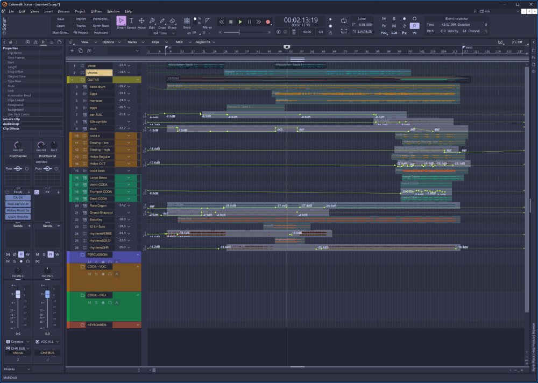Select the Large Brass track
Screen dimensions: 538x383
tap(98, 178)
